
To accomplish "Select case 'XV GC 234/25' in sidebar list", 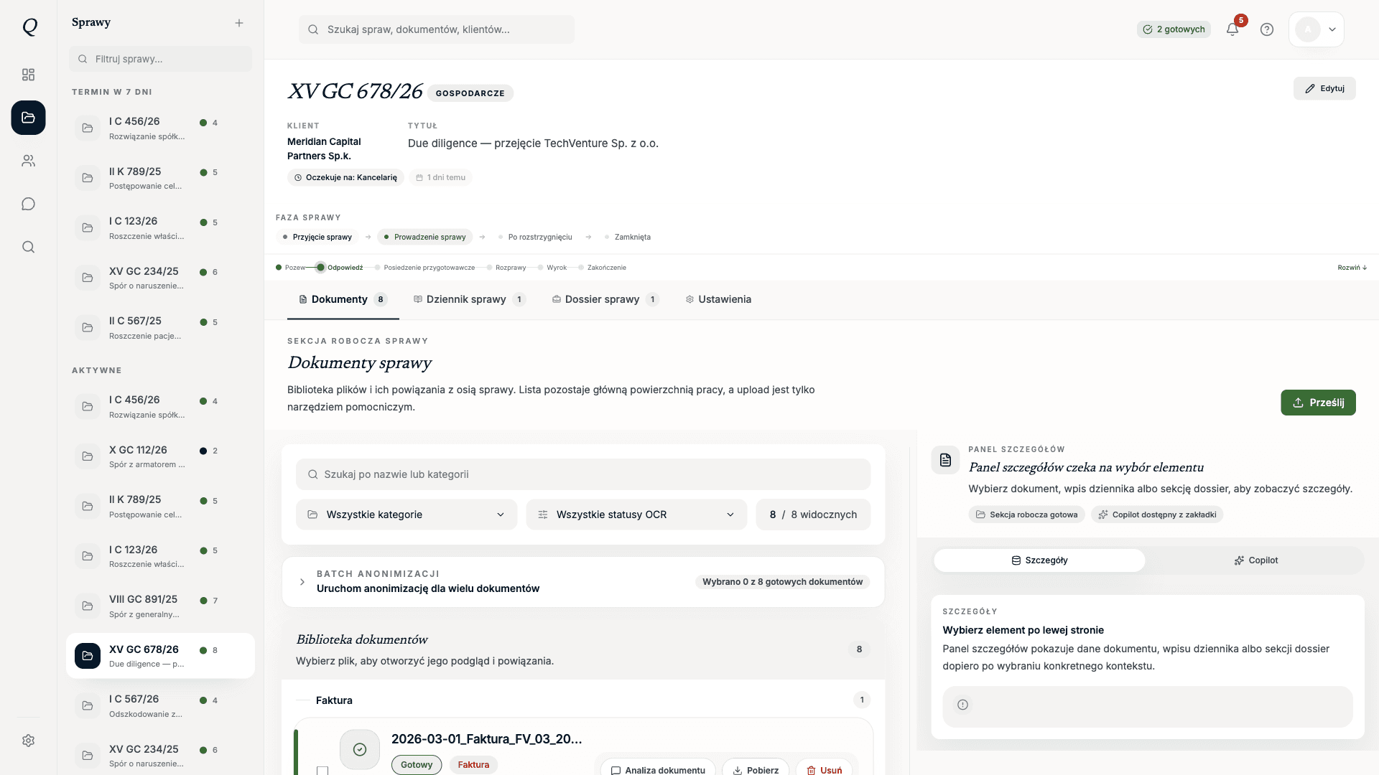I will [144, 278].
